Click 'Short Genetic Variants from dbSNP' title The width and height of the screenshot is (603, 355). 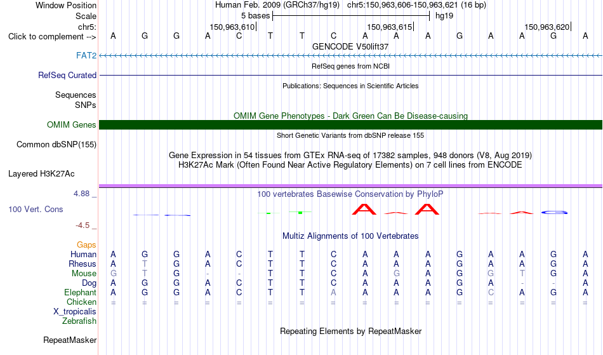(350, 135)
